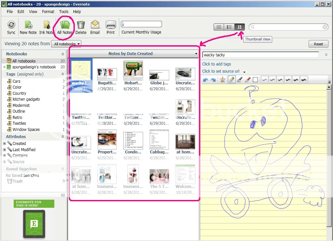This screenshot has width=333, height=241.
Task: Select spungedesign's notebook in sidebar
Action: [x=34, y=67]
